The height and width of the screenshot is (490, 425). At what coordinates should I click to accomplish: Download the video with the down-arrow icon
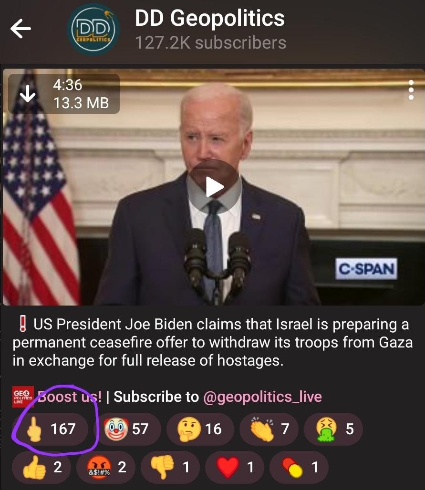point(28,94)
